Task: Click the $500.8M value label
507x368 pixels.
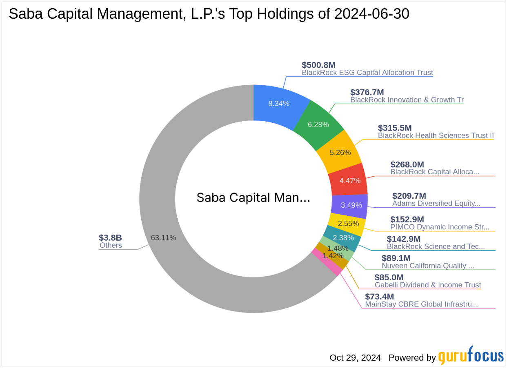Action: pos(318,64)
